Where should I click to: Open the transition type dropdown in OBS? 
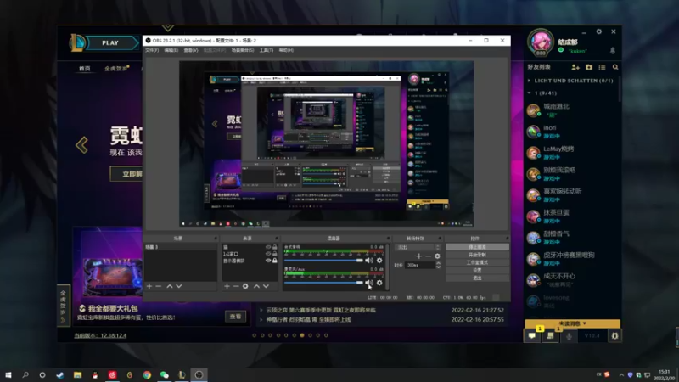(418, 247)
